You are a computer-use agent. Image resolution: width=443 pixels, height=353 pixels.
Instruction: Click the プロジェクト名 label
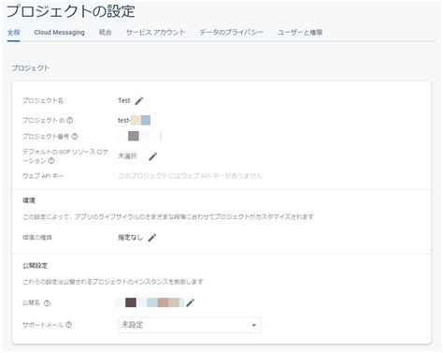(43, 101)
